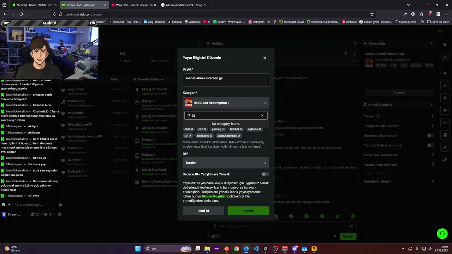The height and width of the screenshot is (254, 452).
Task: Click Düzenle button in Yayın bilgisi panel
Action: point(399,92)
